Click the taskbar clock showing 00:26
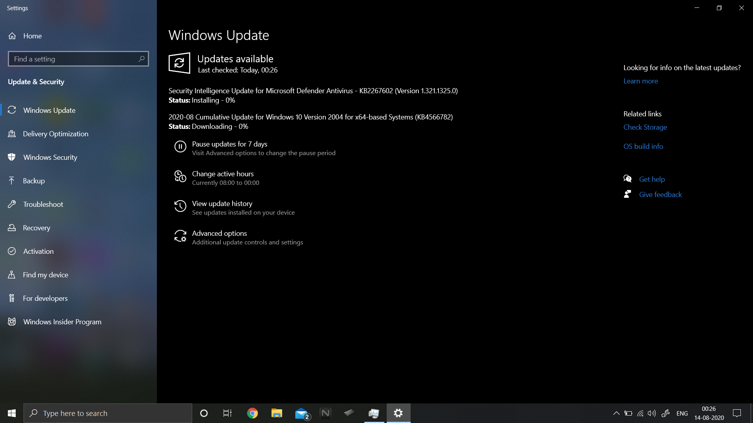Screen dimensions: 753x423 (709, 413)
